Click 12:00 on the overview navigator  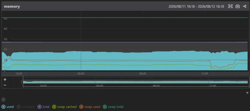click(x=213, y=86)
